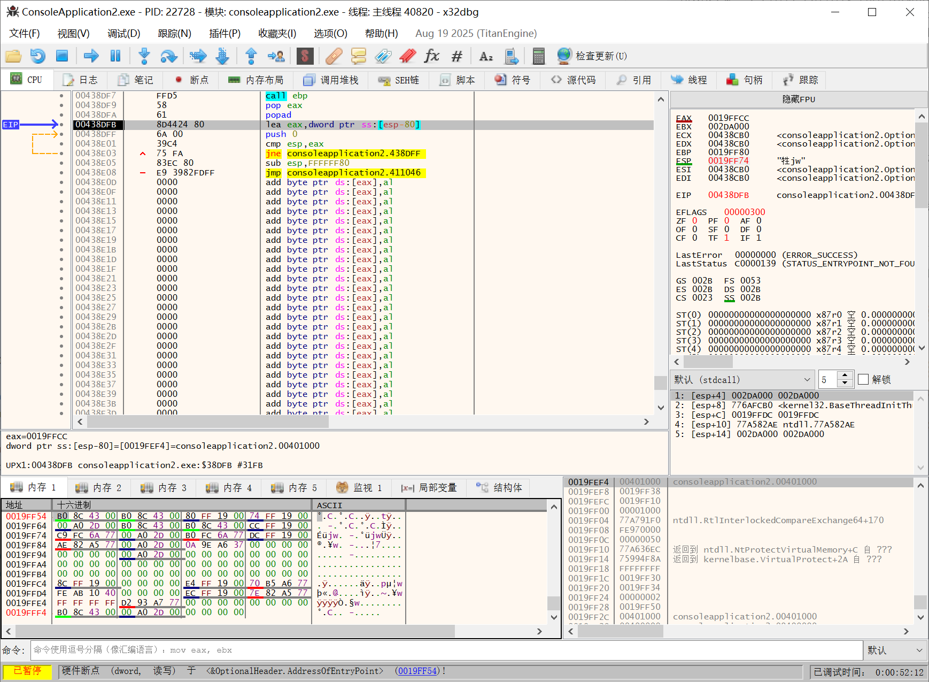Click the command input field
The width and height of the screenshot is (929, 682).
click(446, 650)
